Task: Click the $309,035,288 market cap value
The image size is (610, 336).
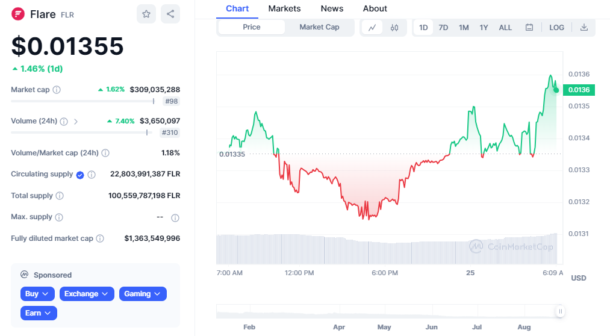Action: (155, 90)
